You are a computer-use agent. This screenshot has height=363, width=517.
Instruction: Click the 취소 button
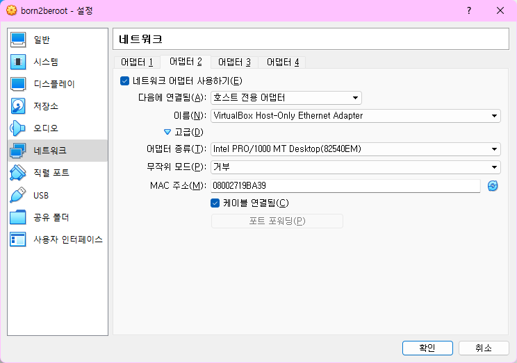coord(484,348)
